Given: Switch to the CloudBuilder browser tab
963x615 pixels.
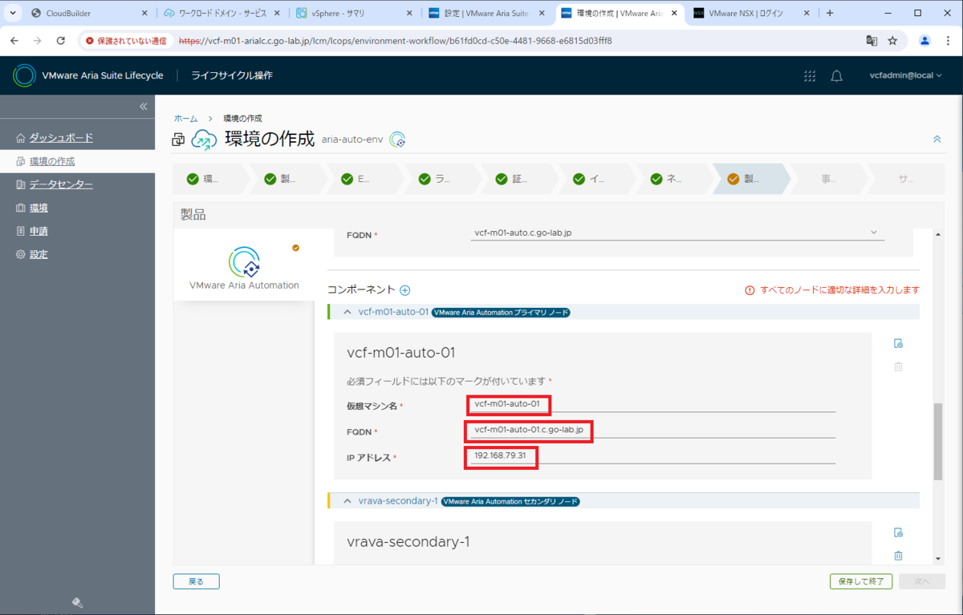Looking at the screenshot, I should click(89, 13).
